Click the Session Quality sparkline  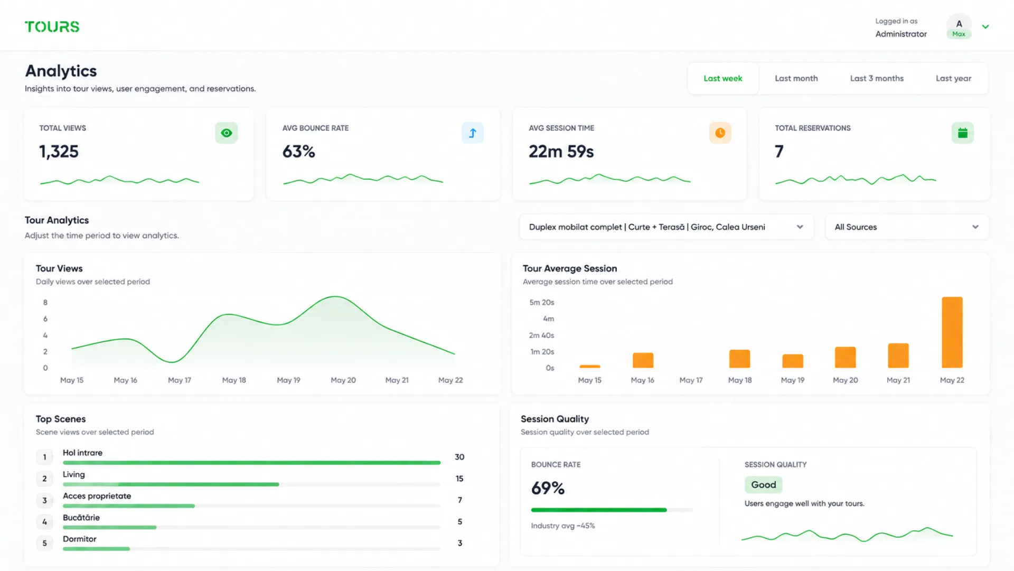(847, 535)
